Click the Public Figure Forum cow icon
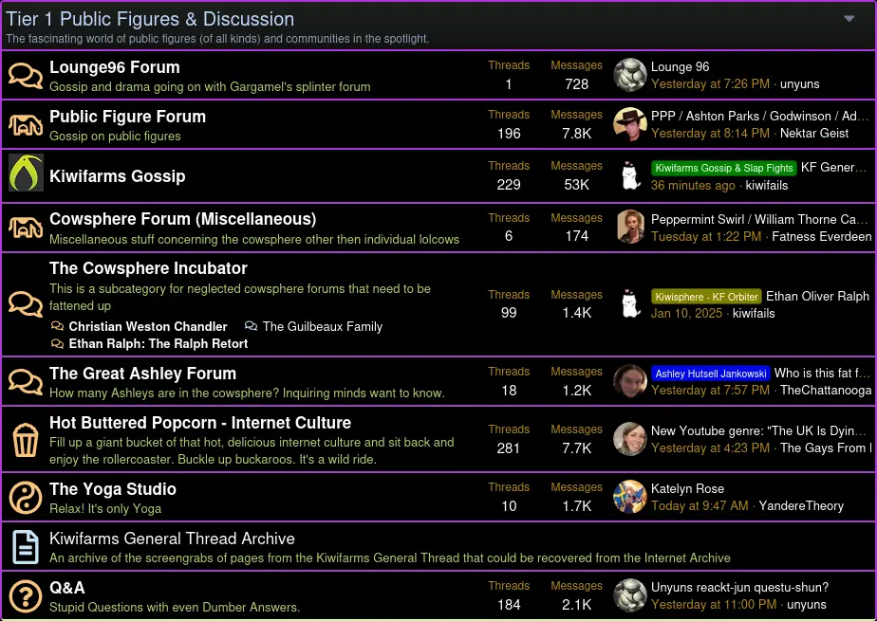Screen dimensions: 877x621 pyautogui.click(x=26, y=125)
